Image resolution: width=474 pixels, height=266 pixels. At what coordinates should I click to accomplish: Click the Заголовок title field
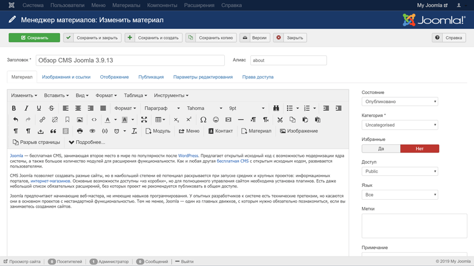coord(130,60)
